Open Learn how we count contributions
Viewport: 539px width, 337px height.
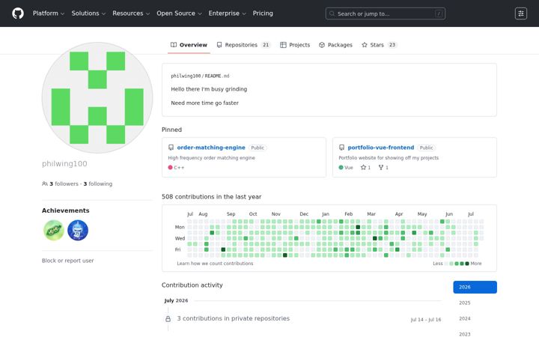click(x=215, y=264)
